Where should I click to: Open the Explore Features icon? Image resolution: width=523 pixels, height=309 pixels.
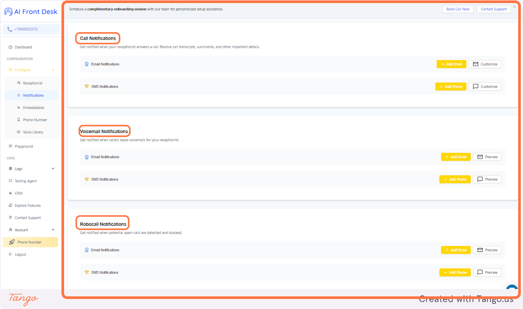(x=10, y=205)
